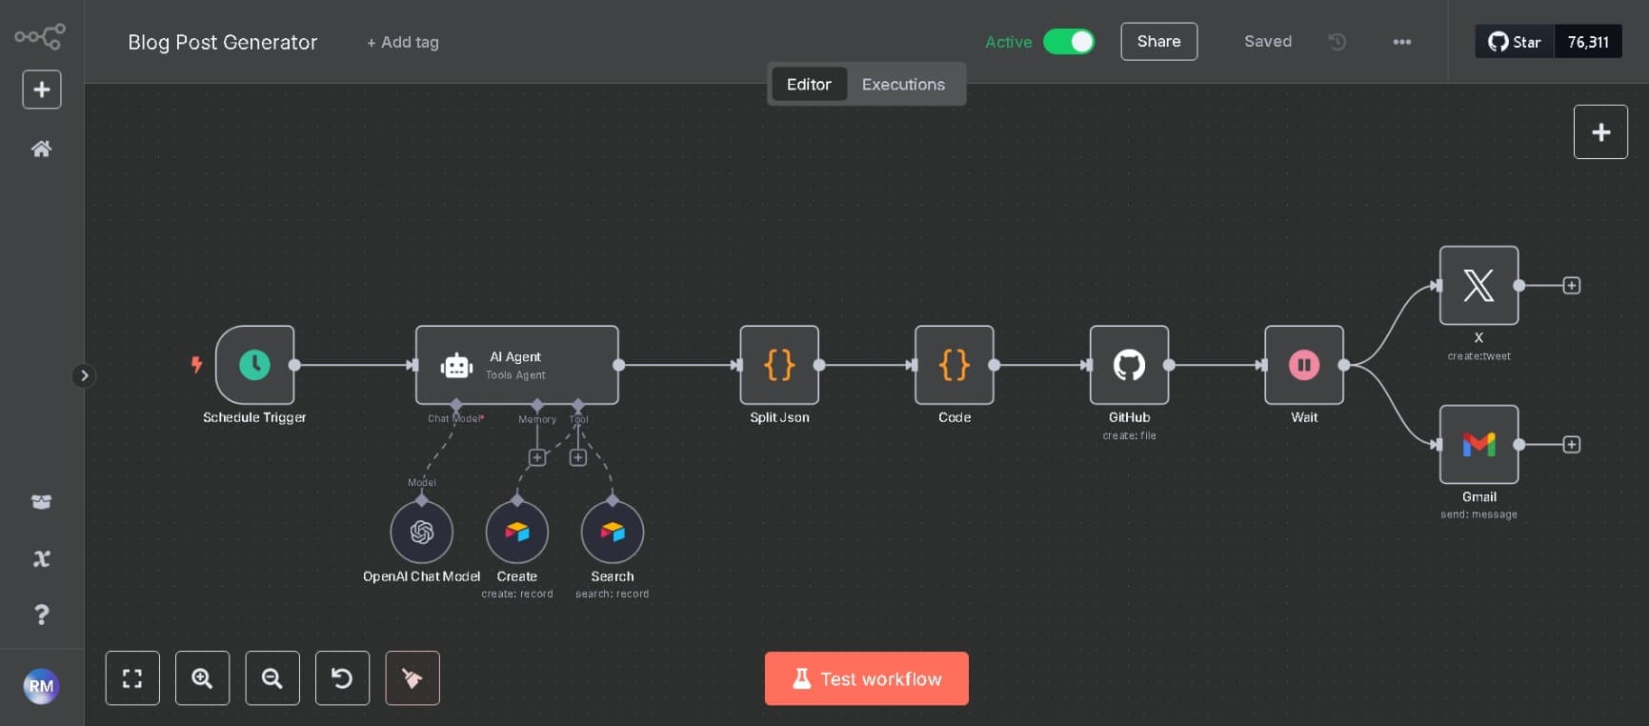Select the X create tweet node
This screenshot has width=1649, height=726.
point(1479,286)
